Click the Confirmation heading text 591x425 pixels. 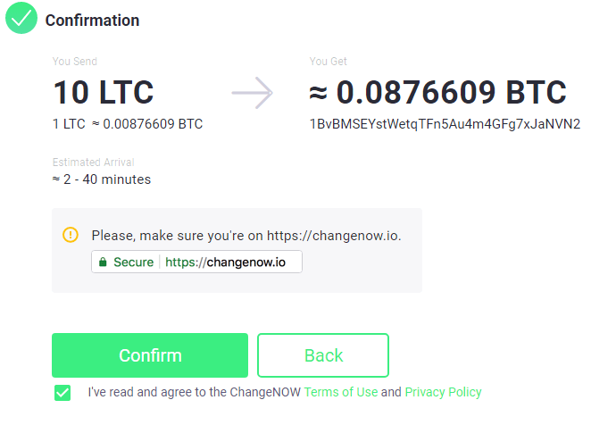(x=92, y=20)
